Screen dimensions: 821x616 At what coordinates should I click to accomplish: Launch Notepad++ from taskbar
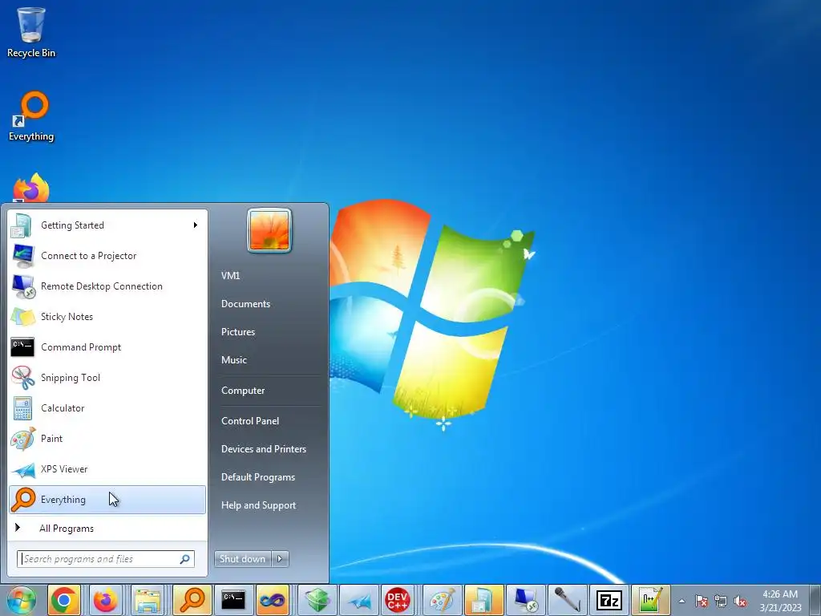pos(651,600)
